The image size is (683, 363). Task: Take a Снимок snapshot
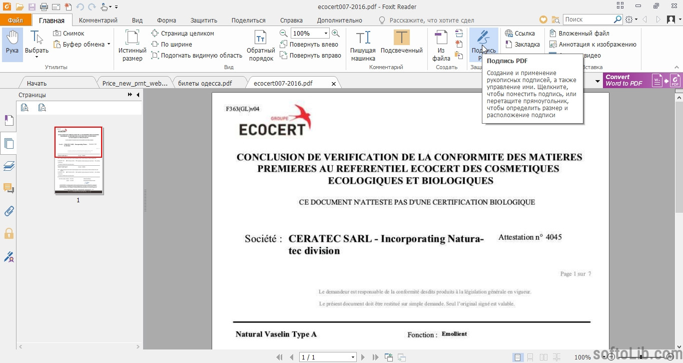(69, 33)
